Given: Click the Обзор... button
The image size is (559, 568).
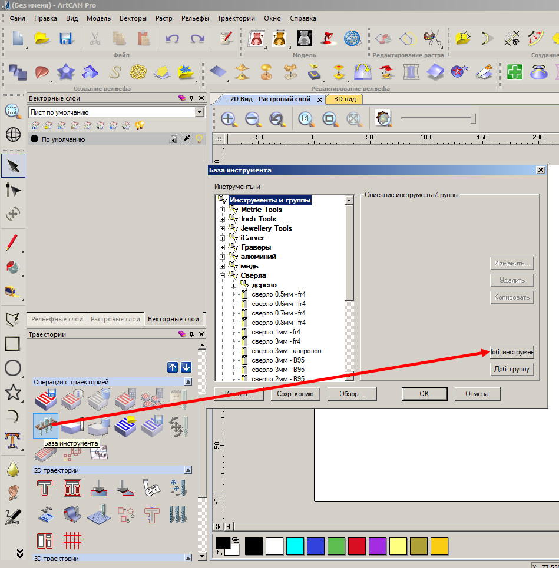Looking at the screenshot, I should 352,394.
